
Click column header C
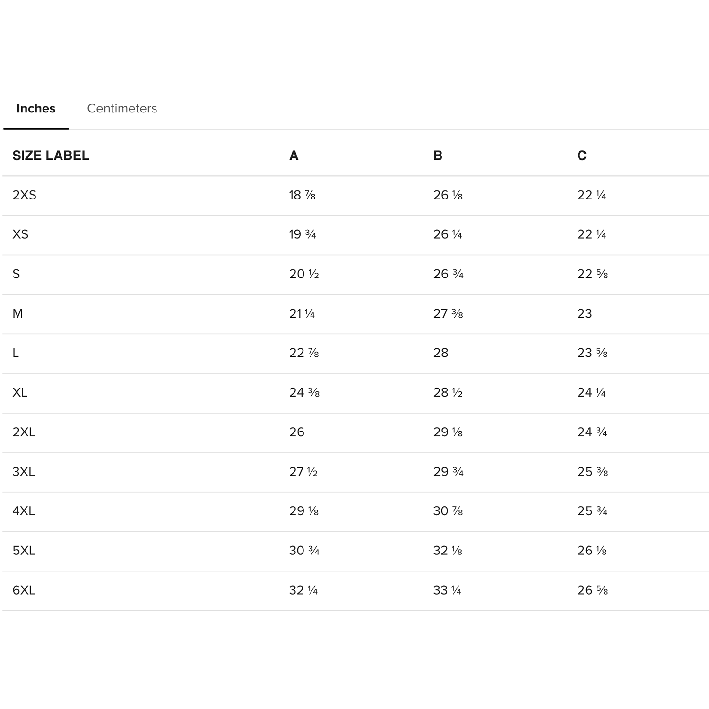click(x=582, y=156)
